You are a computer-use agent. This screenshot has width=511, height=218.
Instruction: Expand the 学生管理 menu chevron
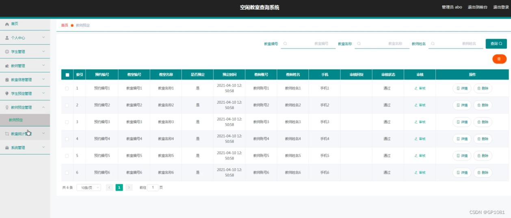pos(43,52)
